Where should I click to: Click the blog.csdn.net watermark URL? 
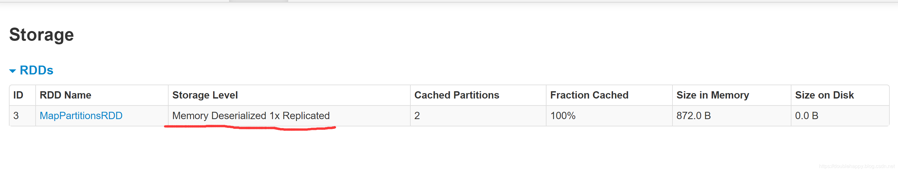coord(857,166)
